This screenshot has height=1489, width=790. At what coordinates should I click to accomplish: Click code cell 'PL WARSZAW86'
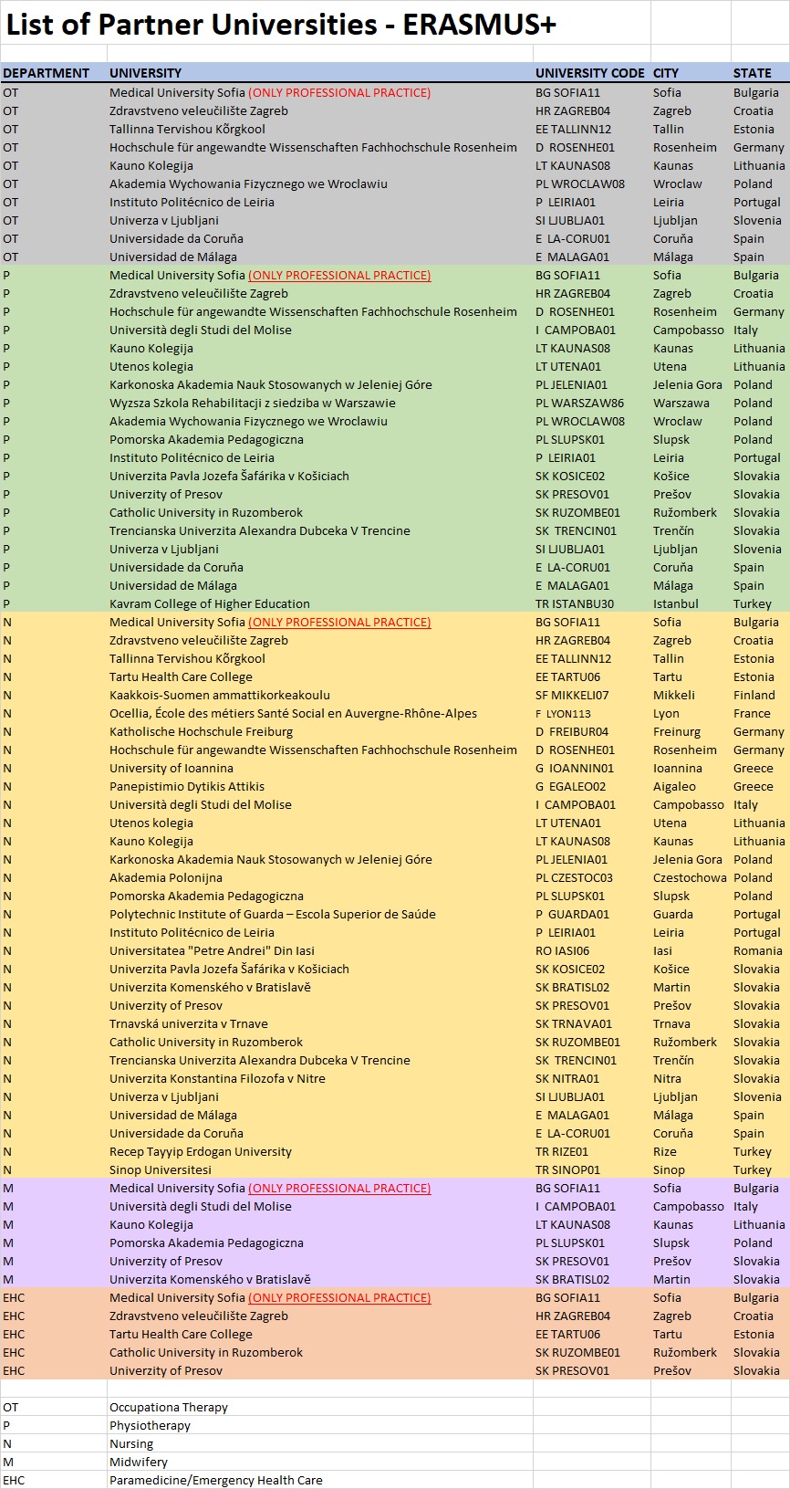[x=580, y=403]
